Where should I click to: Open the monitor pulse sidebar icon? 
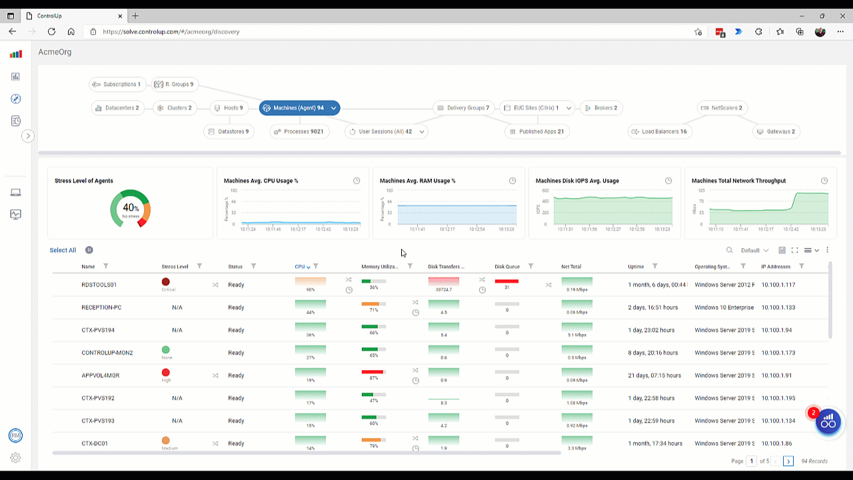[x=15, y=215]
